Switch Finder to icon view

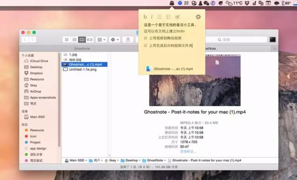[x=67, y=39]
